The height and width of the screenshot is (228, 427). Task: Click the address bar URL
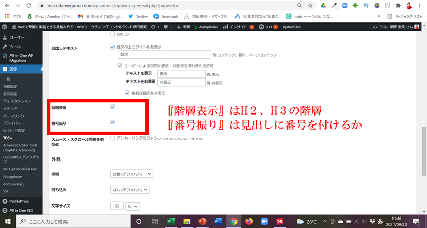[x=113, y=5]
